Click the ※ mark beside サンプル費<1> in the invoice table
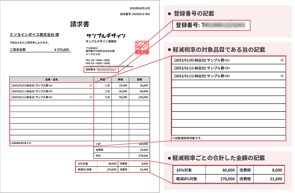 (91, 85)
